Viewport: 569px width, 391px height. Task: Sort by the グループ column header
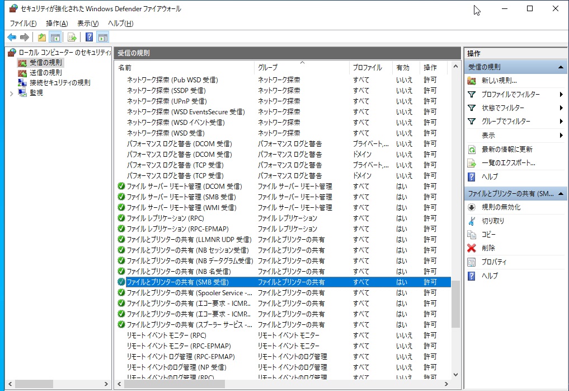(302, 68)
